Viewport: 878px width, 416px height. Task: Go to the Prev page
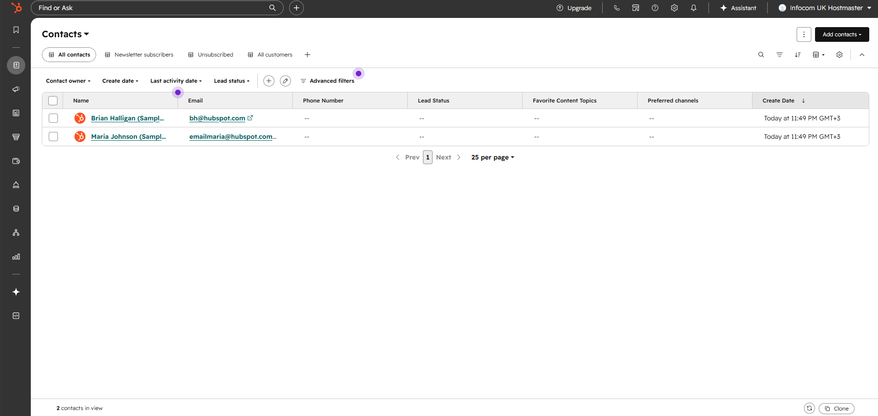408,157
